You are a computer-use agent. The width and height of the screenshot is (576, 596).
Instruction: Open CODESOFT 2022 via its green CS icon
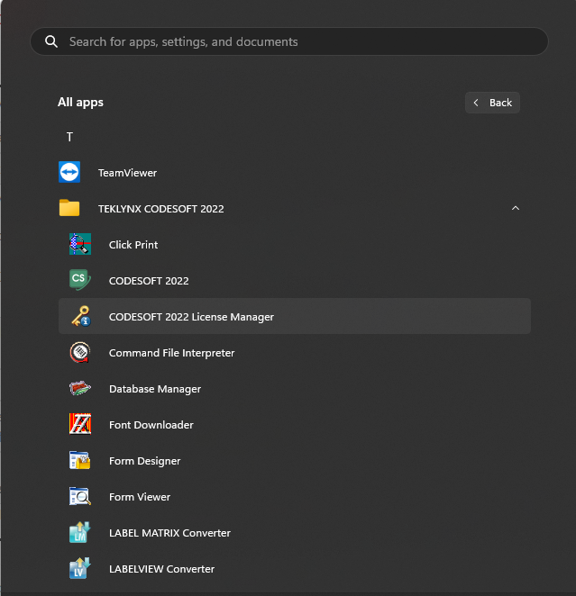80,280
